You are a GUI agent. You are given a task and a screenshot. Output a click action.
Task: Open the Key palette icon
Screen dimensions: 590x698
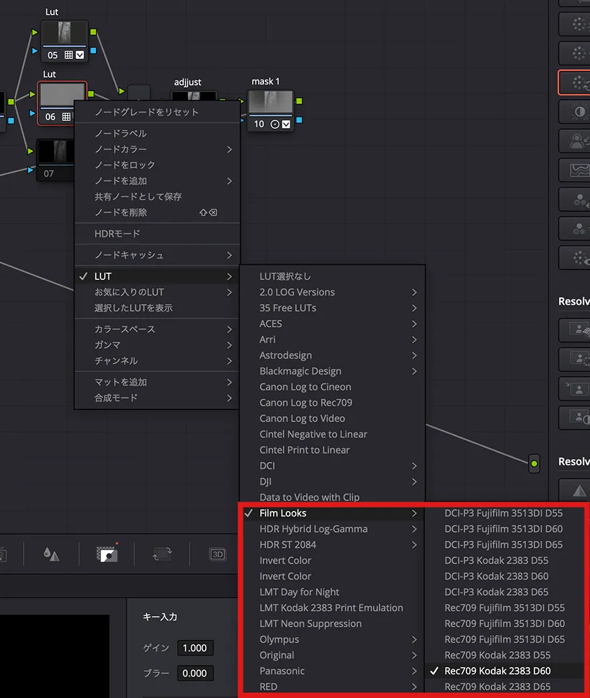pyautogui.click(x=107, y=554)
